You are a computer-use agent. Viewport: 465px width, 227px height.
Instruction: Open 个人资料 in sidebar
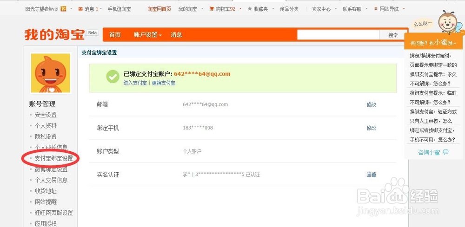coord(46,126)
